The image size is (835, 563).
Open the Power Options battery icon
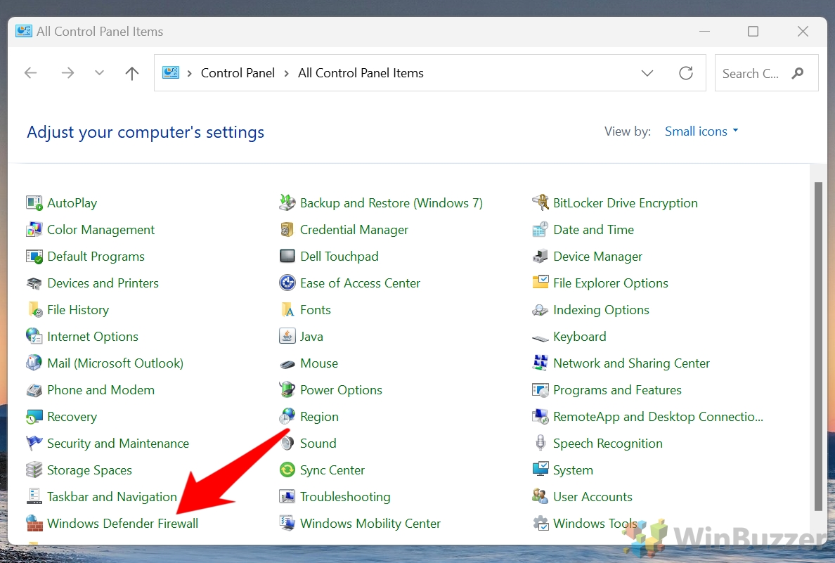pyautogui.click(x=287, y=390)
